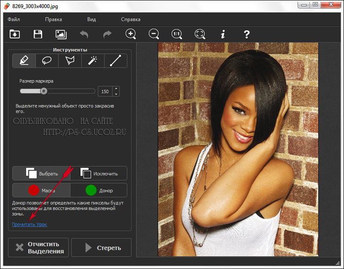Open the Прочитать Урок link
Image resolution: width=344 pixels, height=269 pixels.
tap(29, 224)
